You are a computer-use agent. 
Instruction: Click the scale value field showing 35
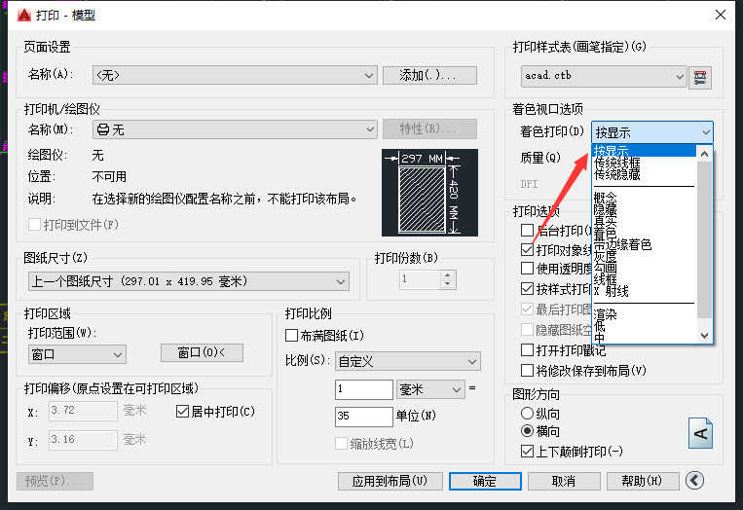tap(363, 417)
